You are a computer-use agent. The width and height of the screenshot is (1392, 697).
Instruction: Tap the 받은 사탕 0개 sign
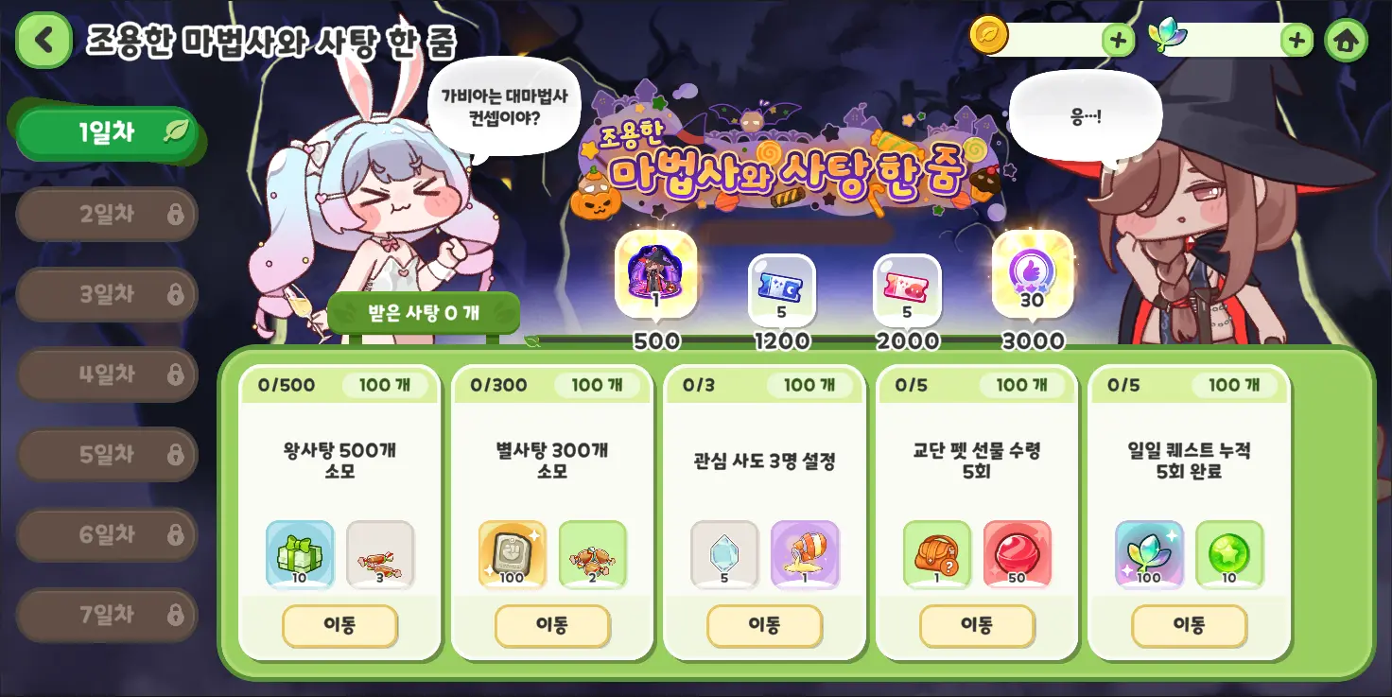coord(424,313)
